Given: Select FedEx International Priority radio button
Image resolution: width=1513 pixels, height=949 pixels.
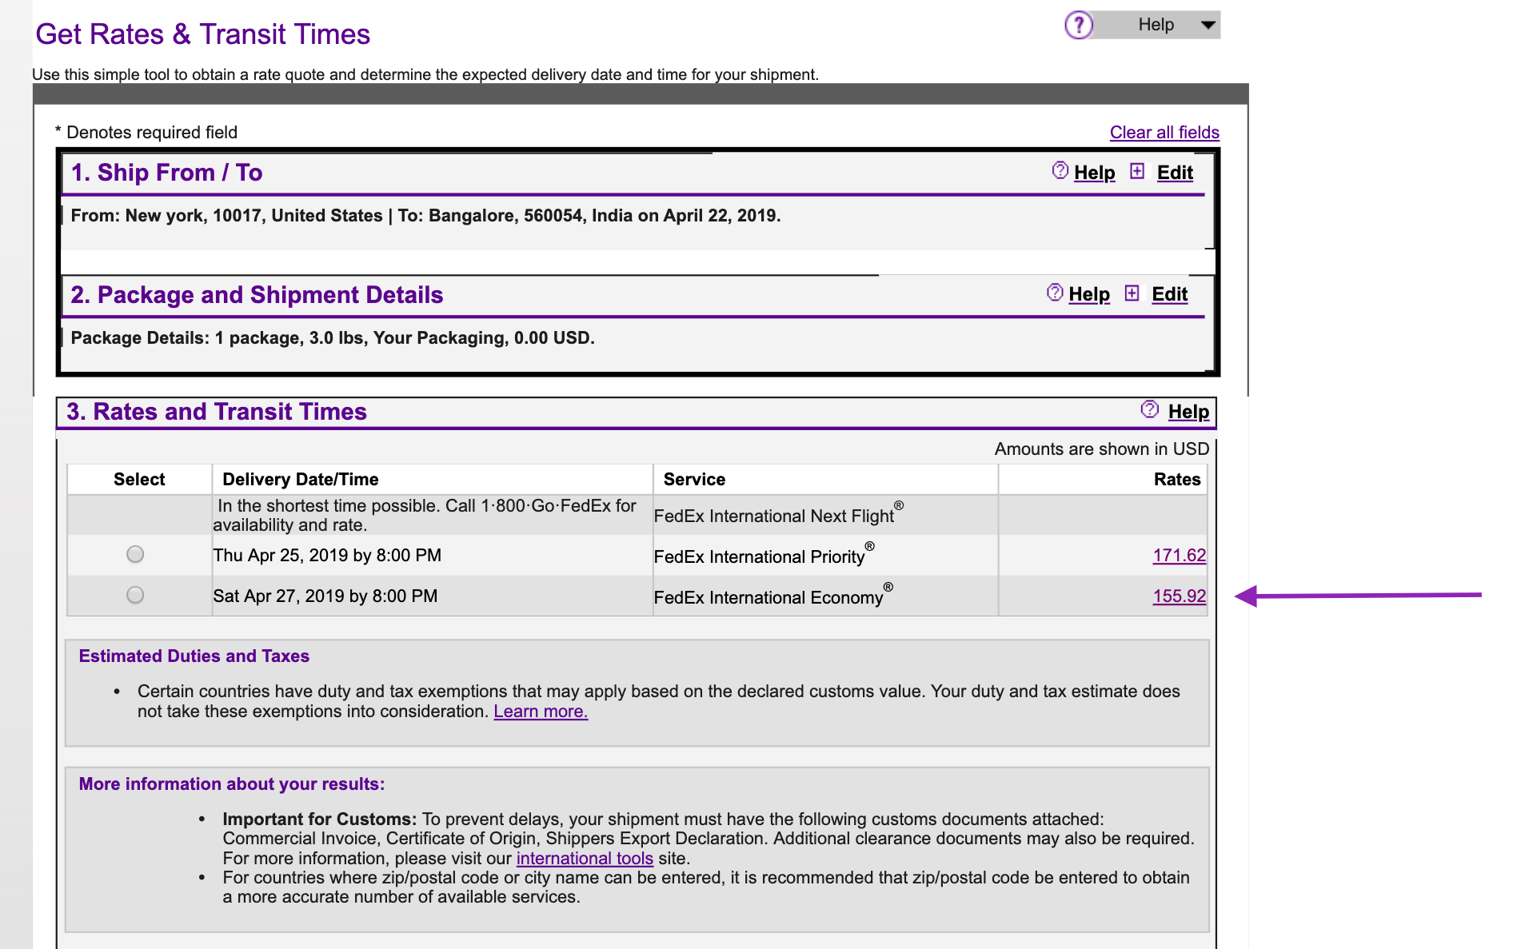Looking at the screenshot, I should (x=135, y=554).
